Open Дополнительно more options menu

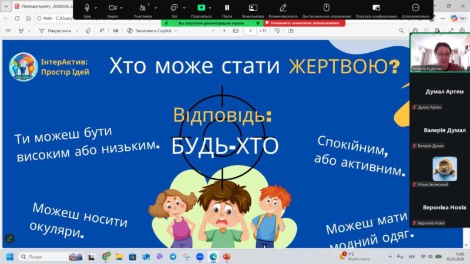[415, 8]
